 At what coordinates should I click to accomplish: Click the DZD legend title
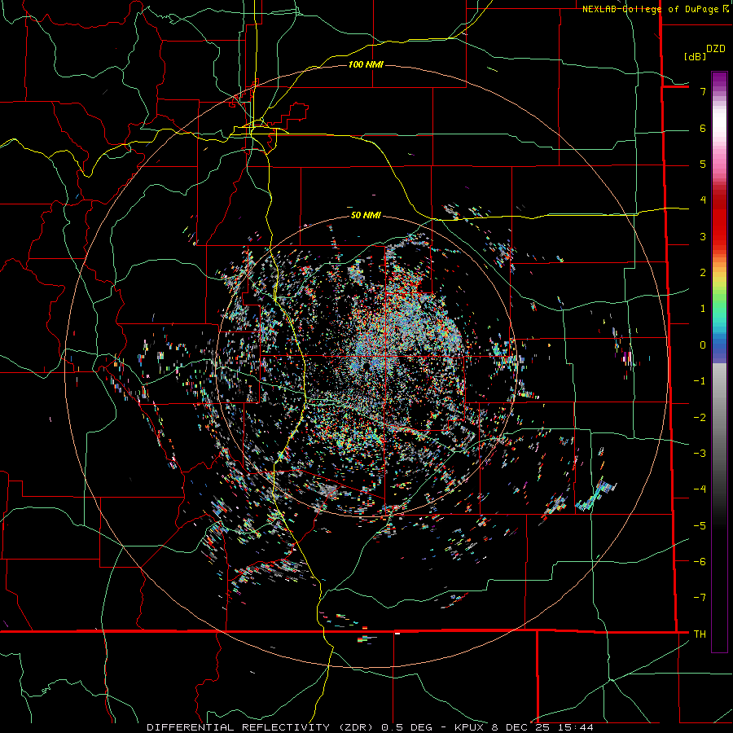pos(716,49)
